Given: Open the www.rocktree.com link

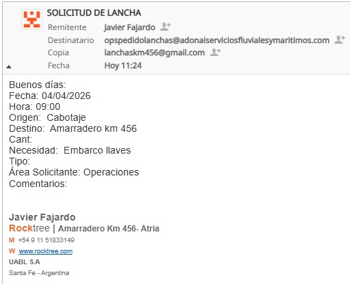Looking at the screenshot, I should click(x=46, y=251).
